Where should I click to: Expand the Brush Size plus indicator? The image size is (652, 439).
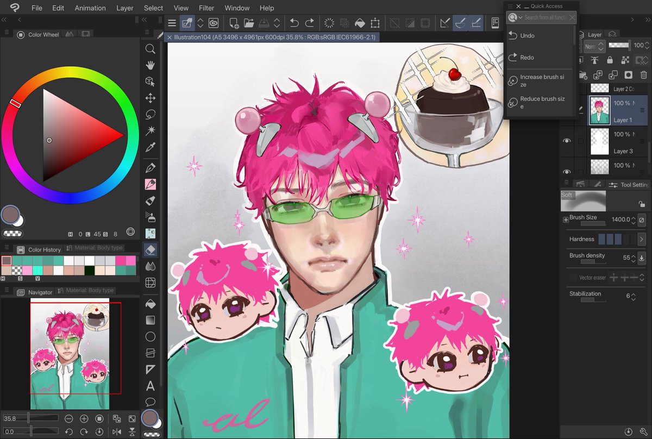(x=566, y=220)
